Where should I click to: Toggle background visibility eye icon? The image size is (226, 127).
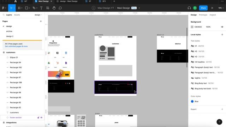[222, 27]
